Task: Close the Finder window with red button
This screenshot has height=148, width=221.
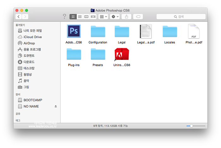Action: tap(17, 10)
